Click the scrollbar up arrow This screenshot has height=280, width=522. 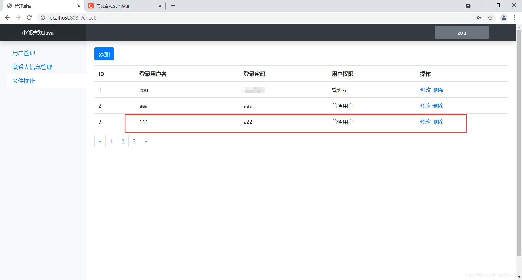[x=519, y=27]
